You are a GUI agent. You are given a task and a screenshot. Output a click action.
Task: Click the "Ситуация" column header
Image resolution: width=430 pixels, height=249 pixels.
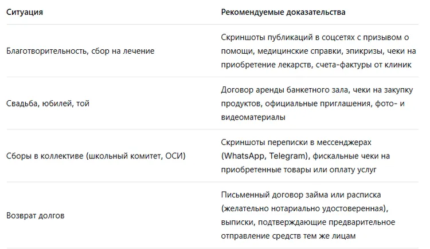tap(25, 12)
